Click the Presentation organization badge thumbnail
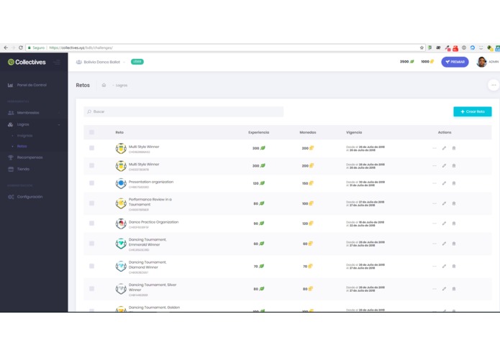500x355 pixels. coord(121,183)
